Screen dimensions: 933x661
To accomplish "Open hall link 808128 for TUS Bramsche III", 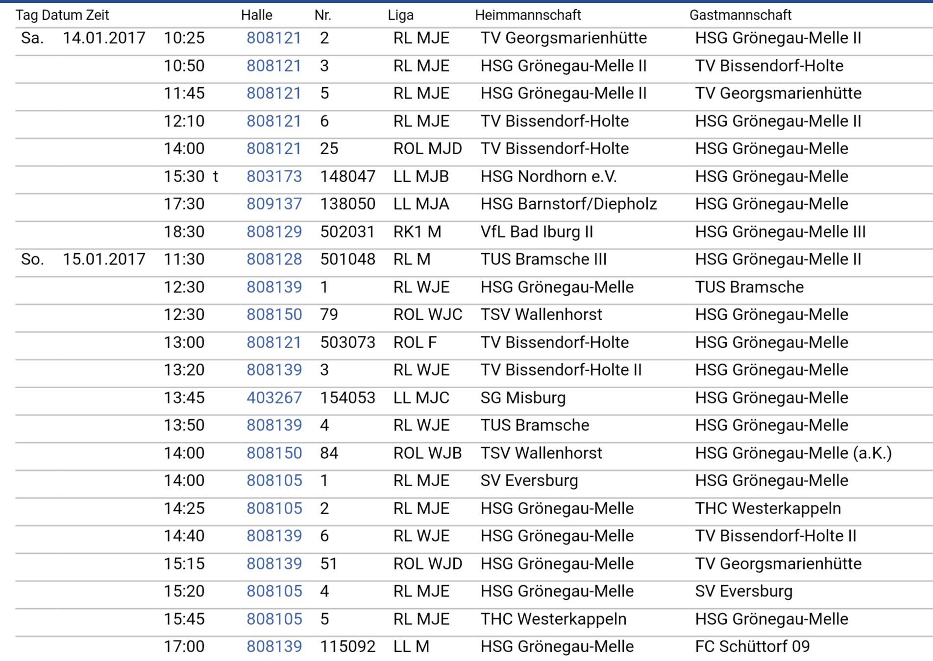I will 274,260.
